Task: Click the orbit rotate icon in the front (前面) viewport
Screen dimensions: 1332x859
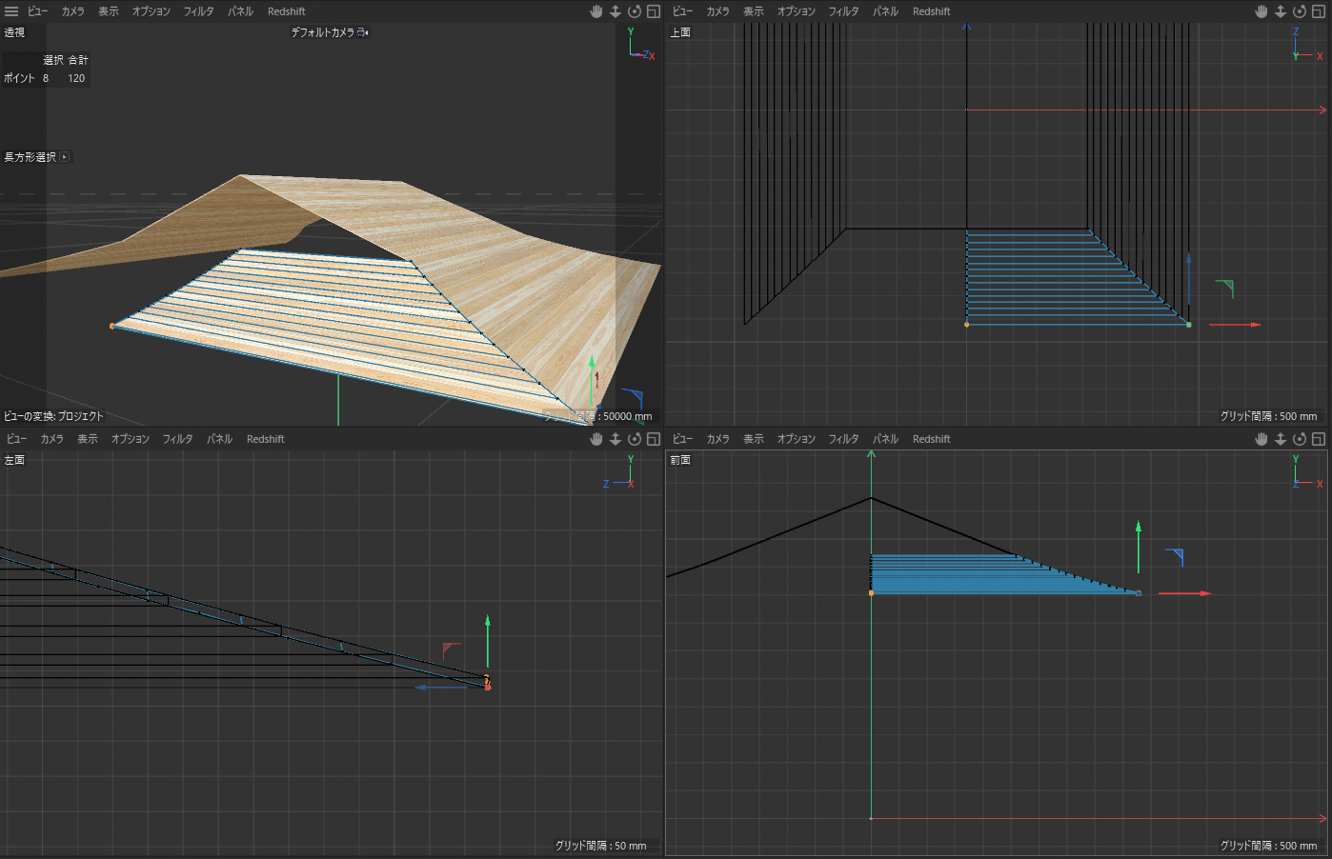Action: pos(1300,439)
